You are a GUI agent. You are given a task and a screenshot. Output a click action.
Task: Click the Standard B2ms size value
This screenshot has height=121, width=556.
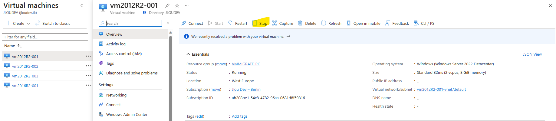tap(451, 72)
